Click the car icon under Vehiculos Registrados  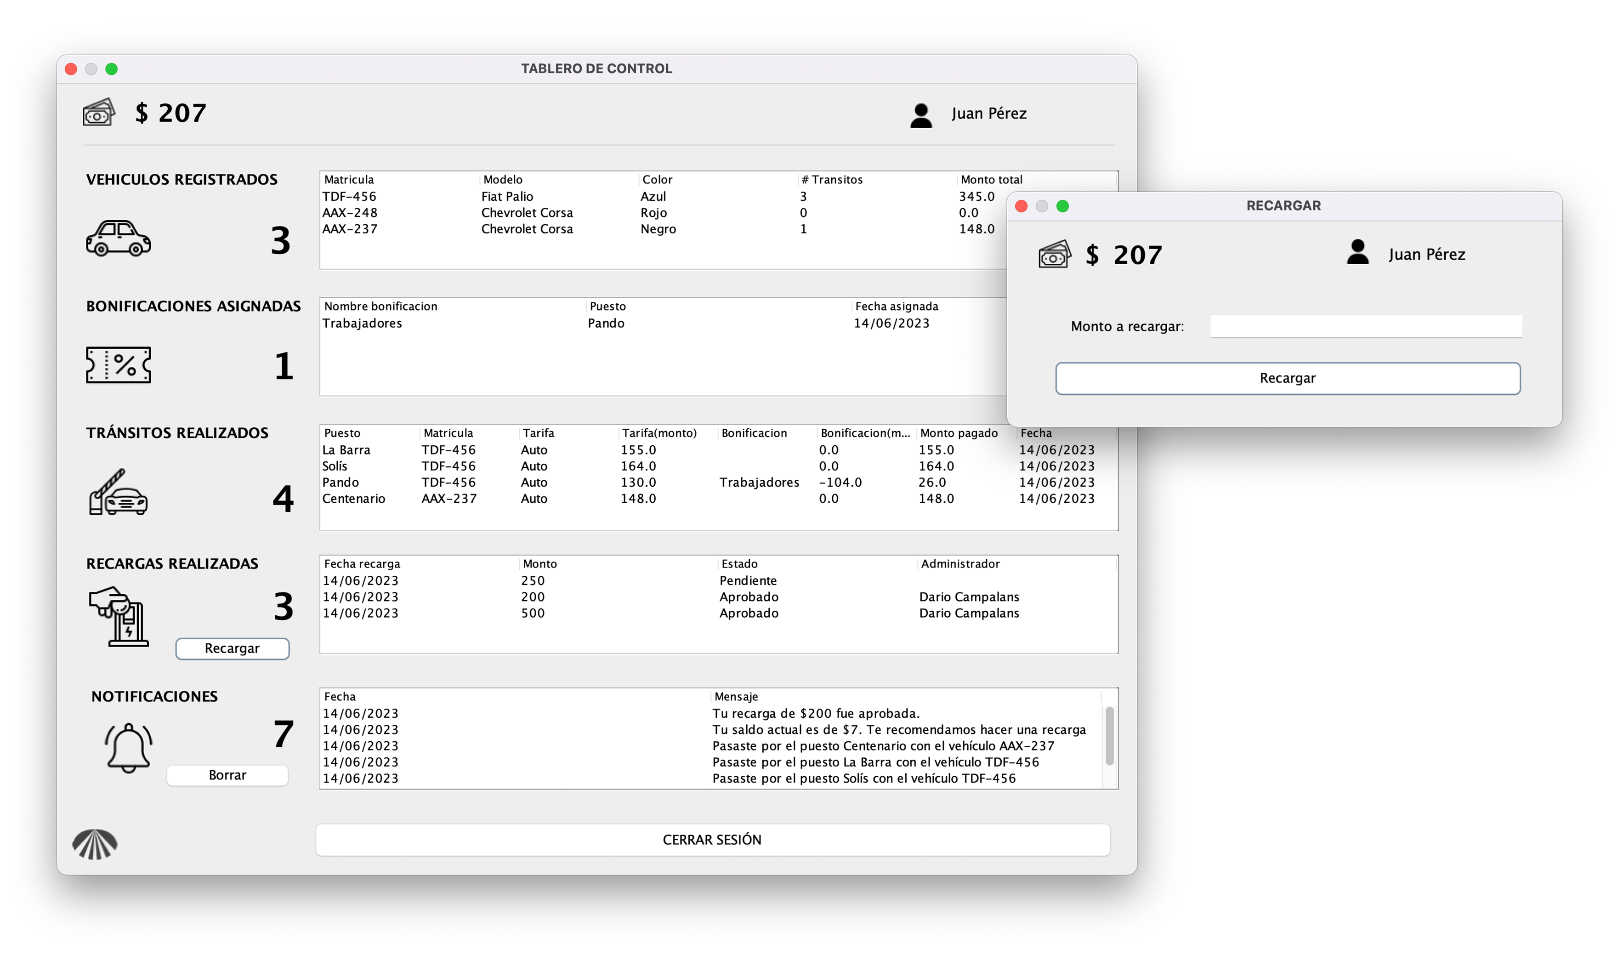119,238
